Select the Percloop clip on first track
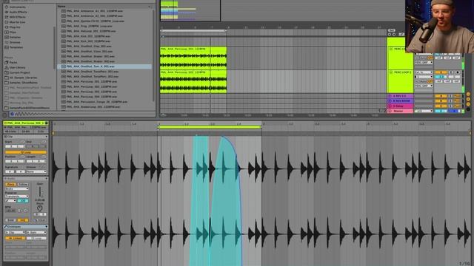This screenshot has height=266, width=474. [x=193, y=58]
